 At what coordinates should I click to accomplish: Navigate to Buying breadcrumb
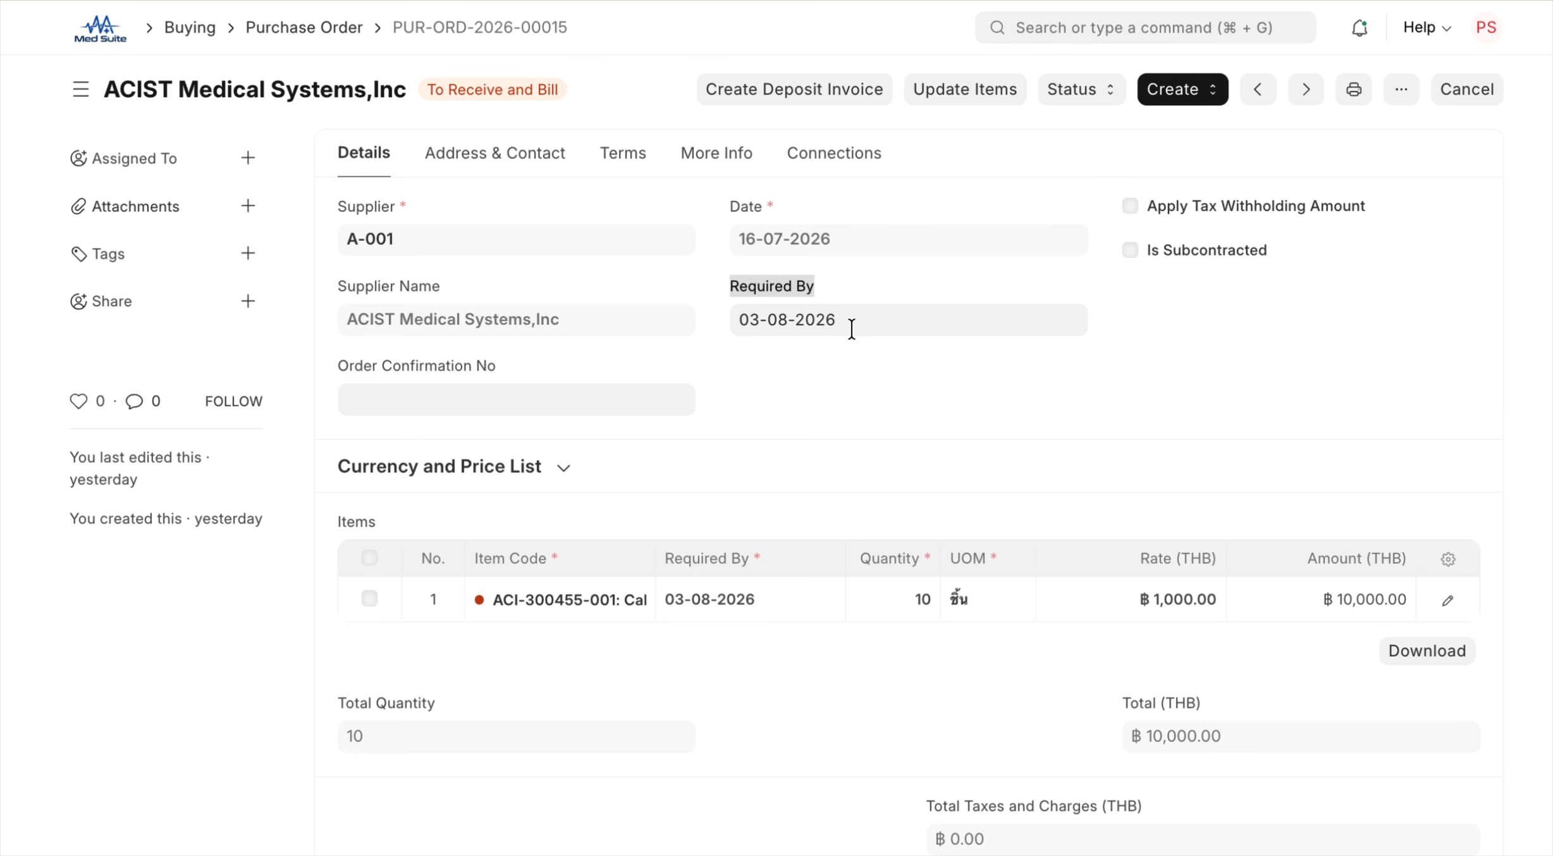190,28
